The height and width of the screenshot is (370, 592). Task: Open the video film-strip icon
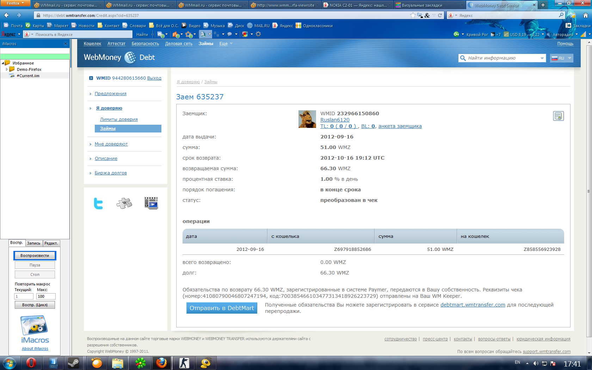pos(151,203)
